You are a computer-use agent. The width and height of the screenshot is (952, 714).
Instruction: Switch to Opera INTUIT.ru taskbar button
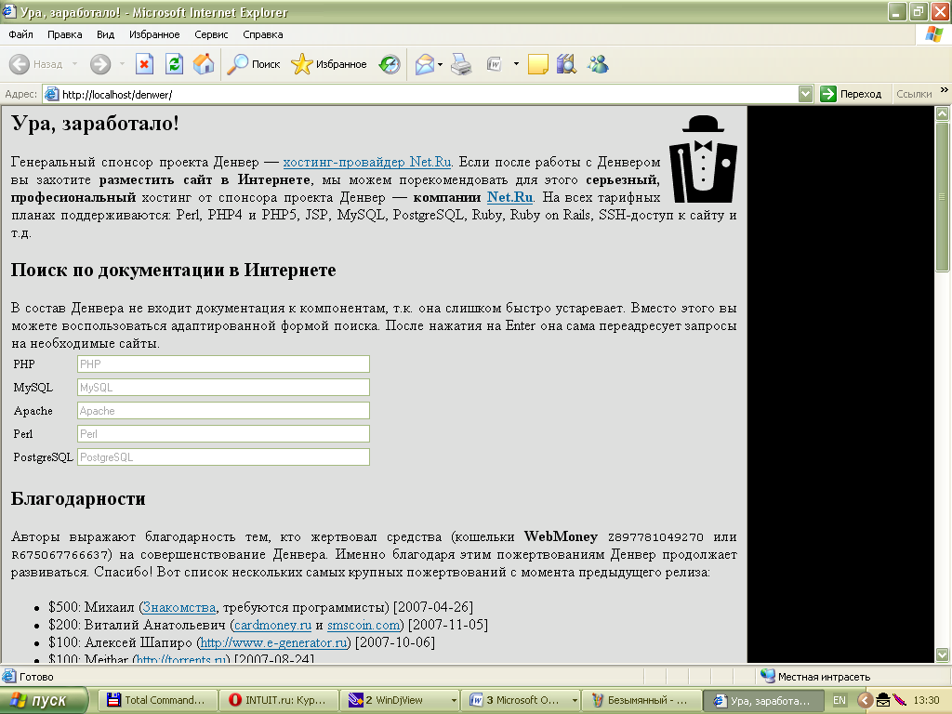[x=277, y=700]
